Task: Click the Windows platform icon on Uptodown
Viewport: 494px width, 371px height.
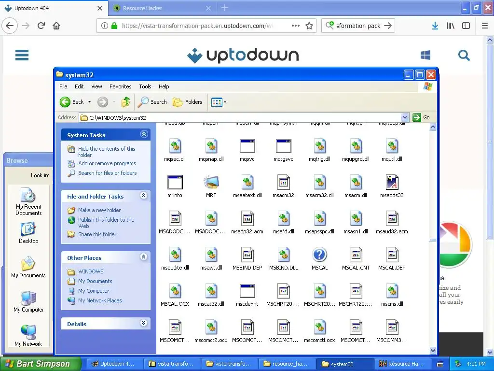Action: (x=425, y=55)
